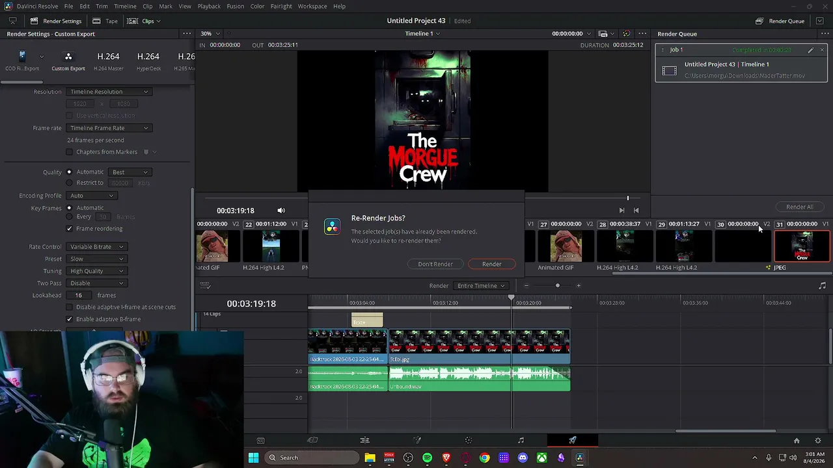The image size is (833, 468).
Task: Open Spotify from the taskbar
Action: point(427,458)
